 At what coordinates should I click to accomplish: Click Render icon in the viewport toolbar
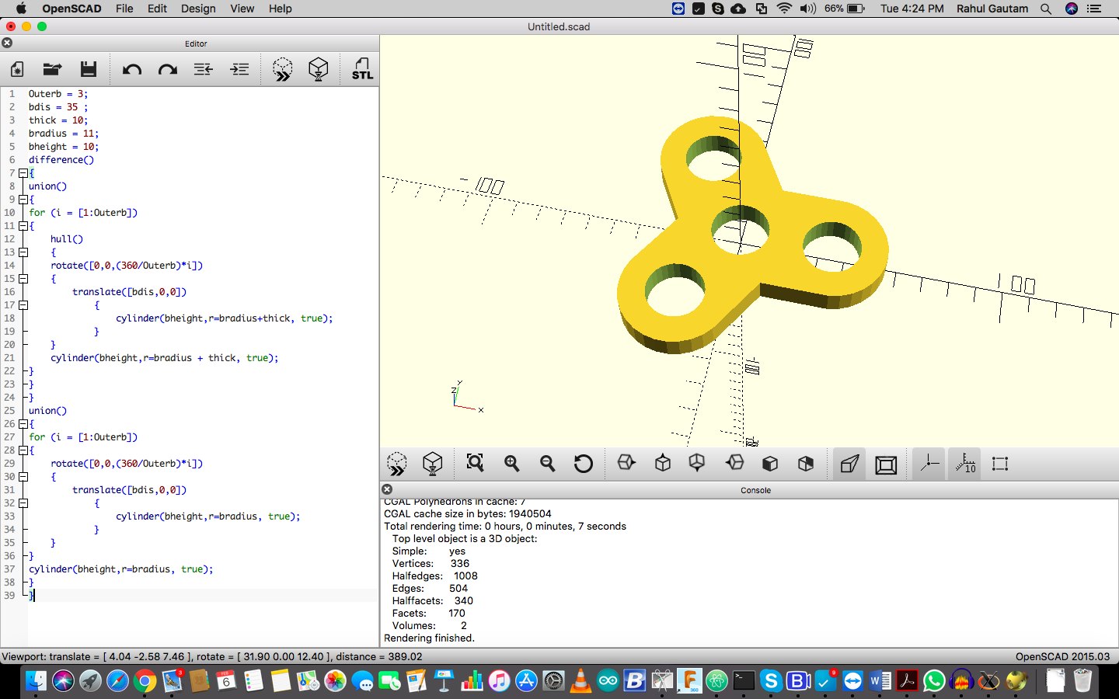click(x=433, y=464)
